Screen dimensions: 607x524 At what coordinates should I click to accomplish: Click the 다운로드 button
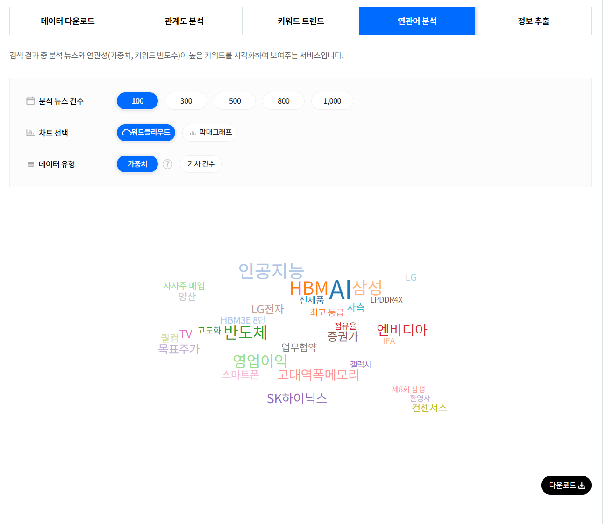click(x=566, y=485)
